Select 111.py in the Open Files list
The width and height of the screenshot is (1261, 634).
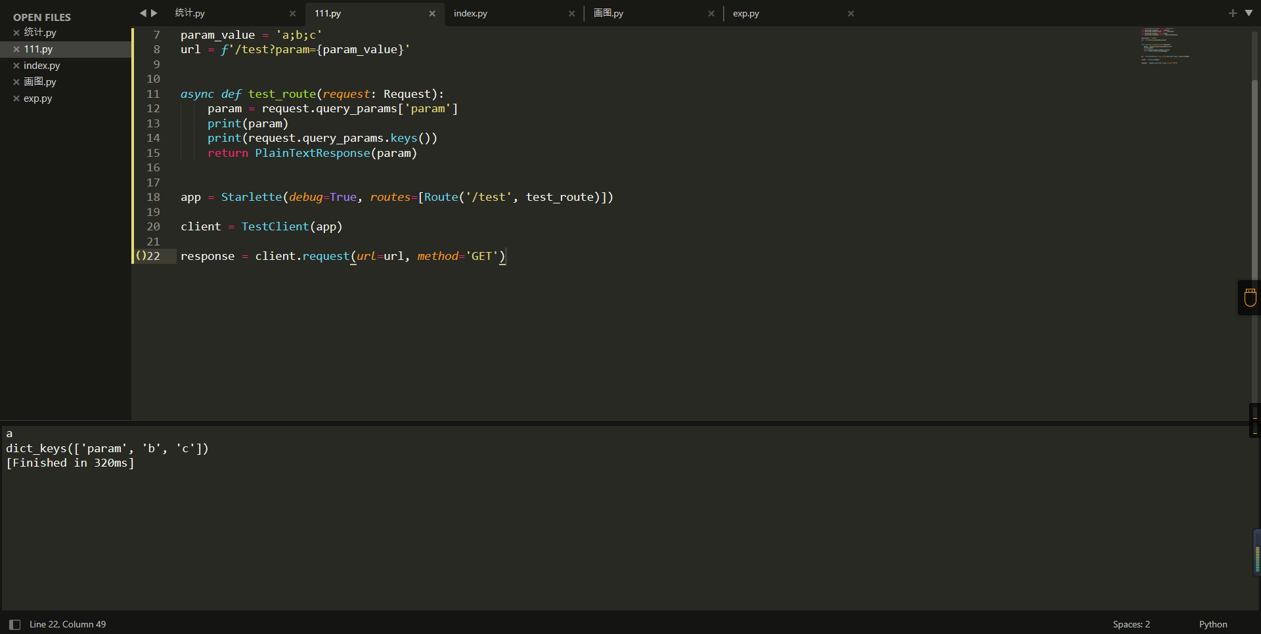tap(38, 49)
